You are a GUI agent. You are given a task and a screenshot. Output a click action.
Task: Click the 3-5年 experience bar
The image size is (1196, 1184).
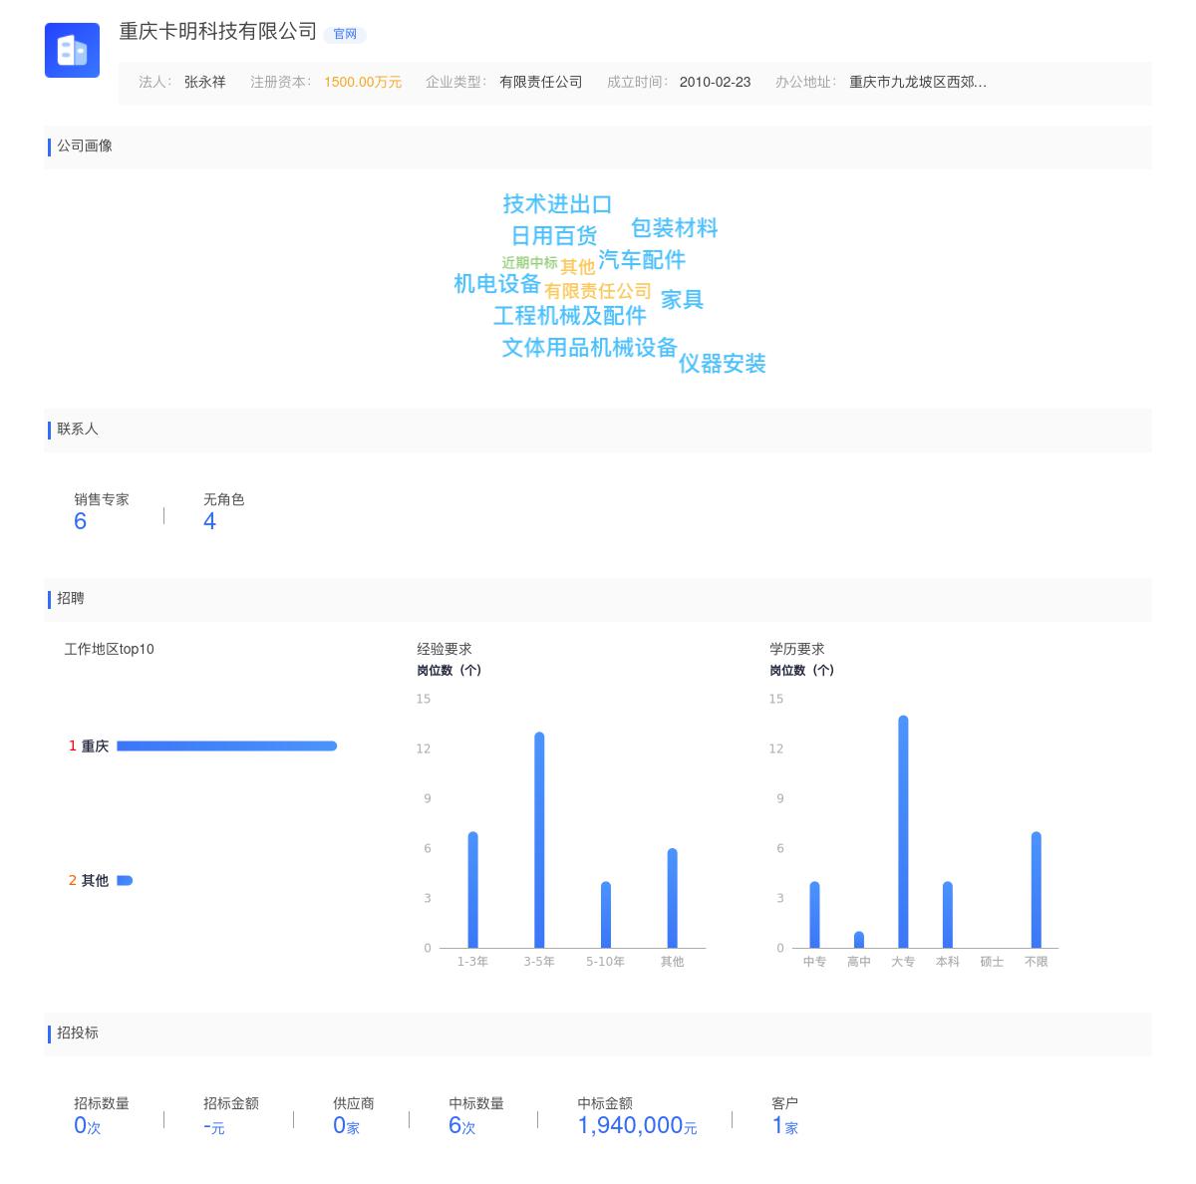click(539, 840)
